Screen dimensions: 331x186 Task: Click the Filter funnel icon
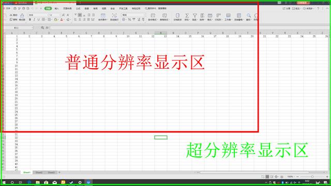[x=194, y=16]
